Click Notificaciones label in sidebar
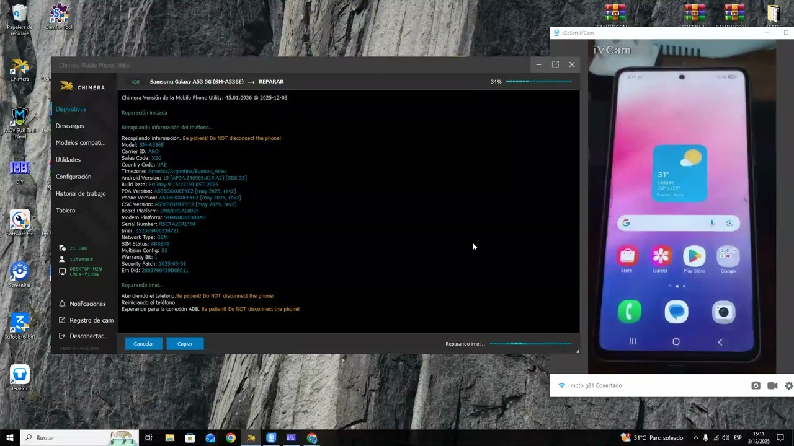Screen dimensions: 794x446 (87, 304)
